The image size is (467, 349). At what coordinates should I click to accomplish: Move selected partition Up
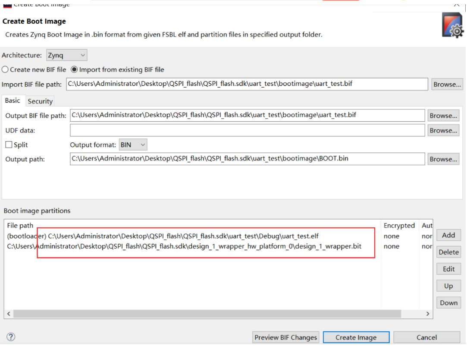(x=448, y=286)
